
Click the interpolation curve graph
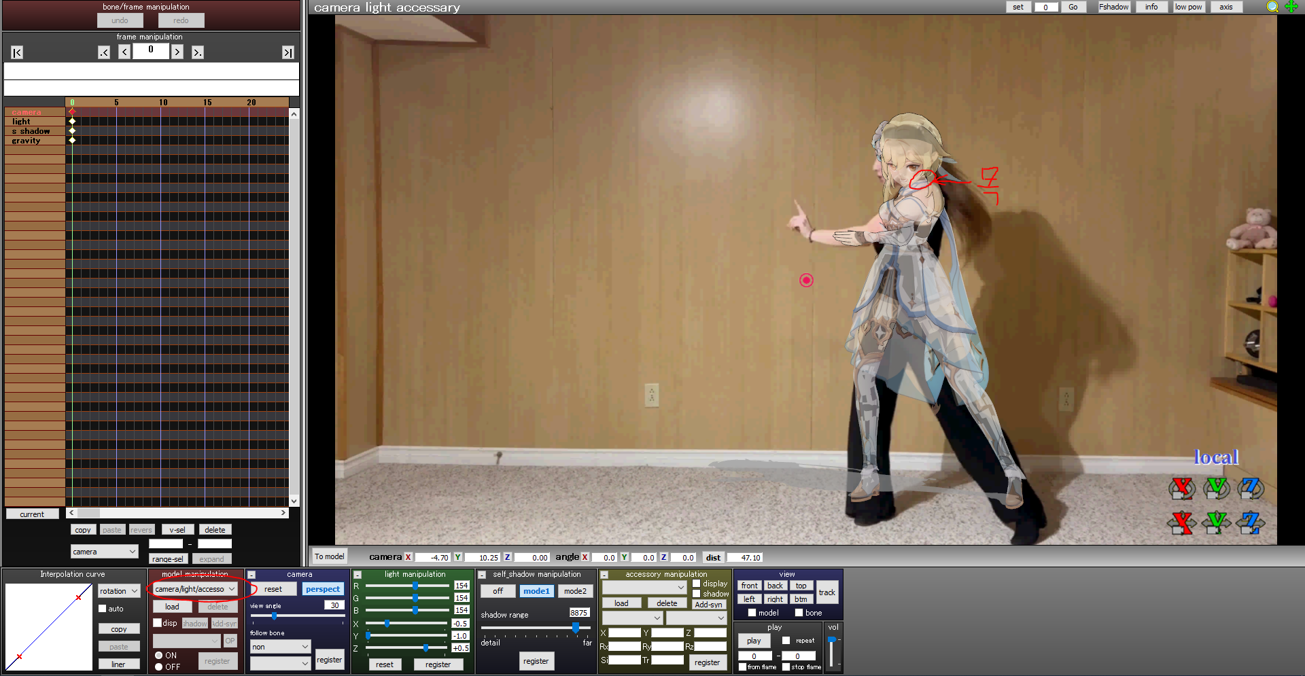click(49, 627)
